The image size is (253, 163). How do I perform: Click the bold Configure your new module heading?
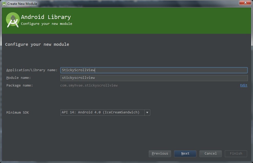pos(37,45)
